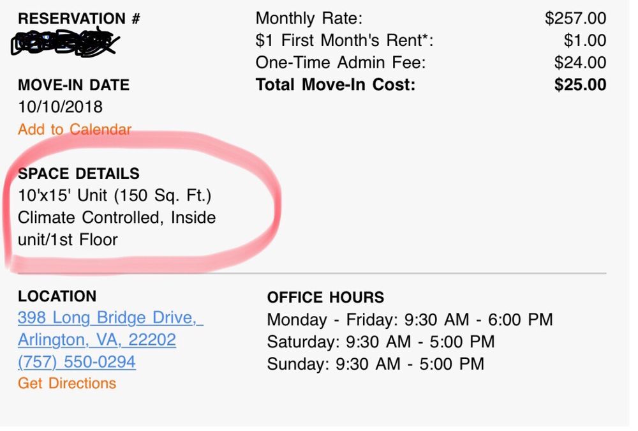Click the Arlington, VA, 22202 link

[x=97, y=340]
